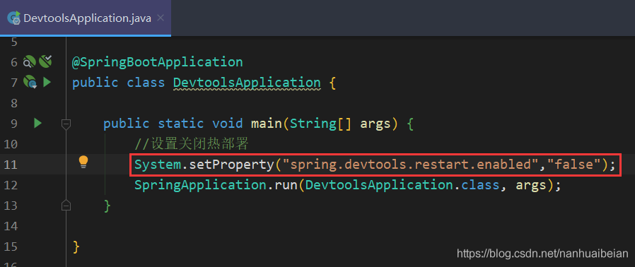Click the "spring.devtools.restart.enabled" string
This screenshot has height=267, width=635.
(409, 165)
